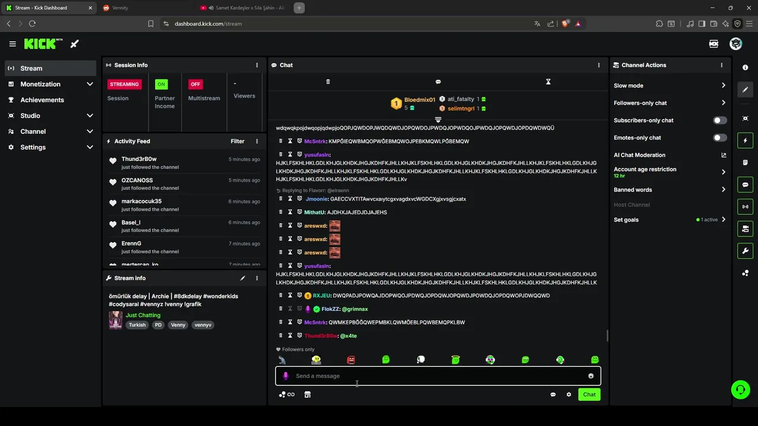Click the MOD icon in the dashboard header
758x426 pixels.
(714, 44)
